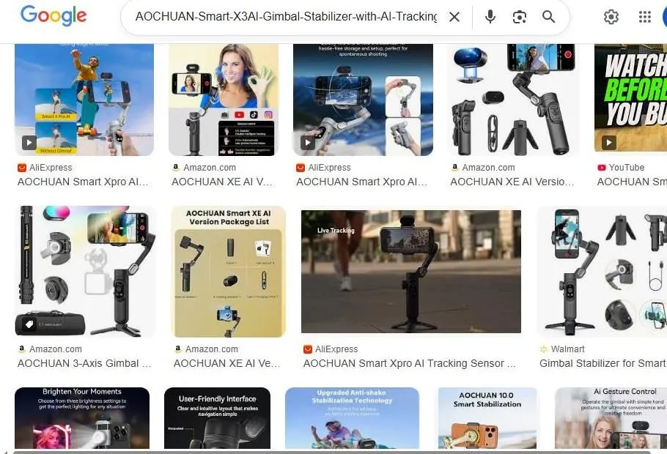Open the Walmart gimbal stabilizer image

point(602,272)
